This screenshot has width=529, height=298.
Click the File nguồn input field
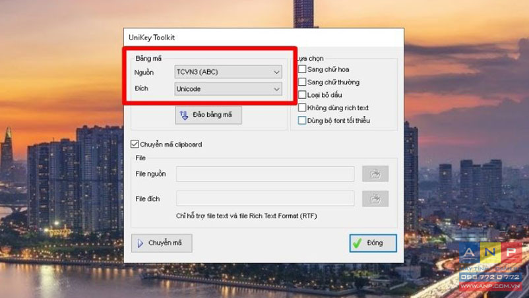[265, 174]
